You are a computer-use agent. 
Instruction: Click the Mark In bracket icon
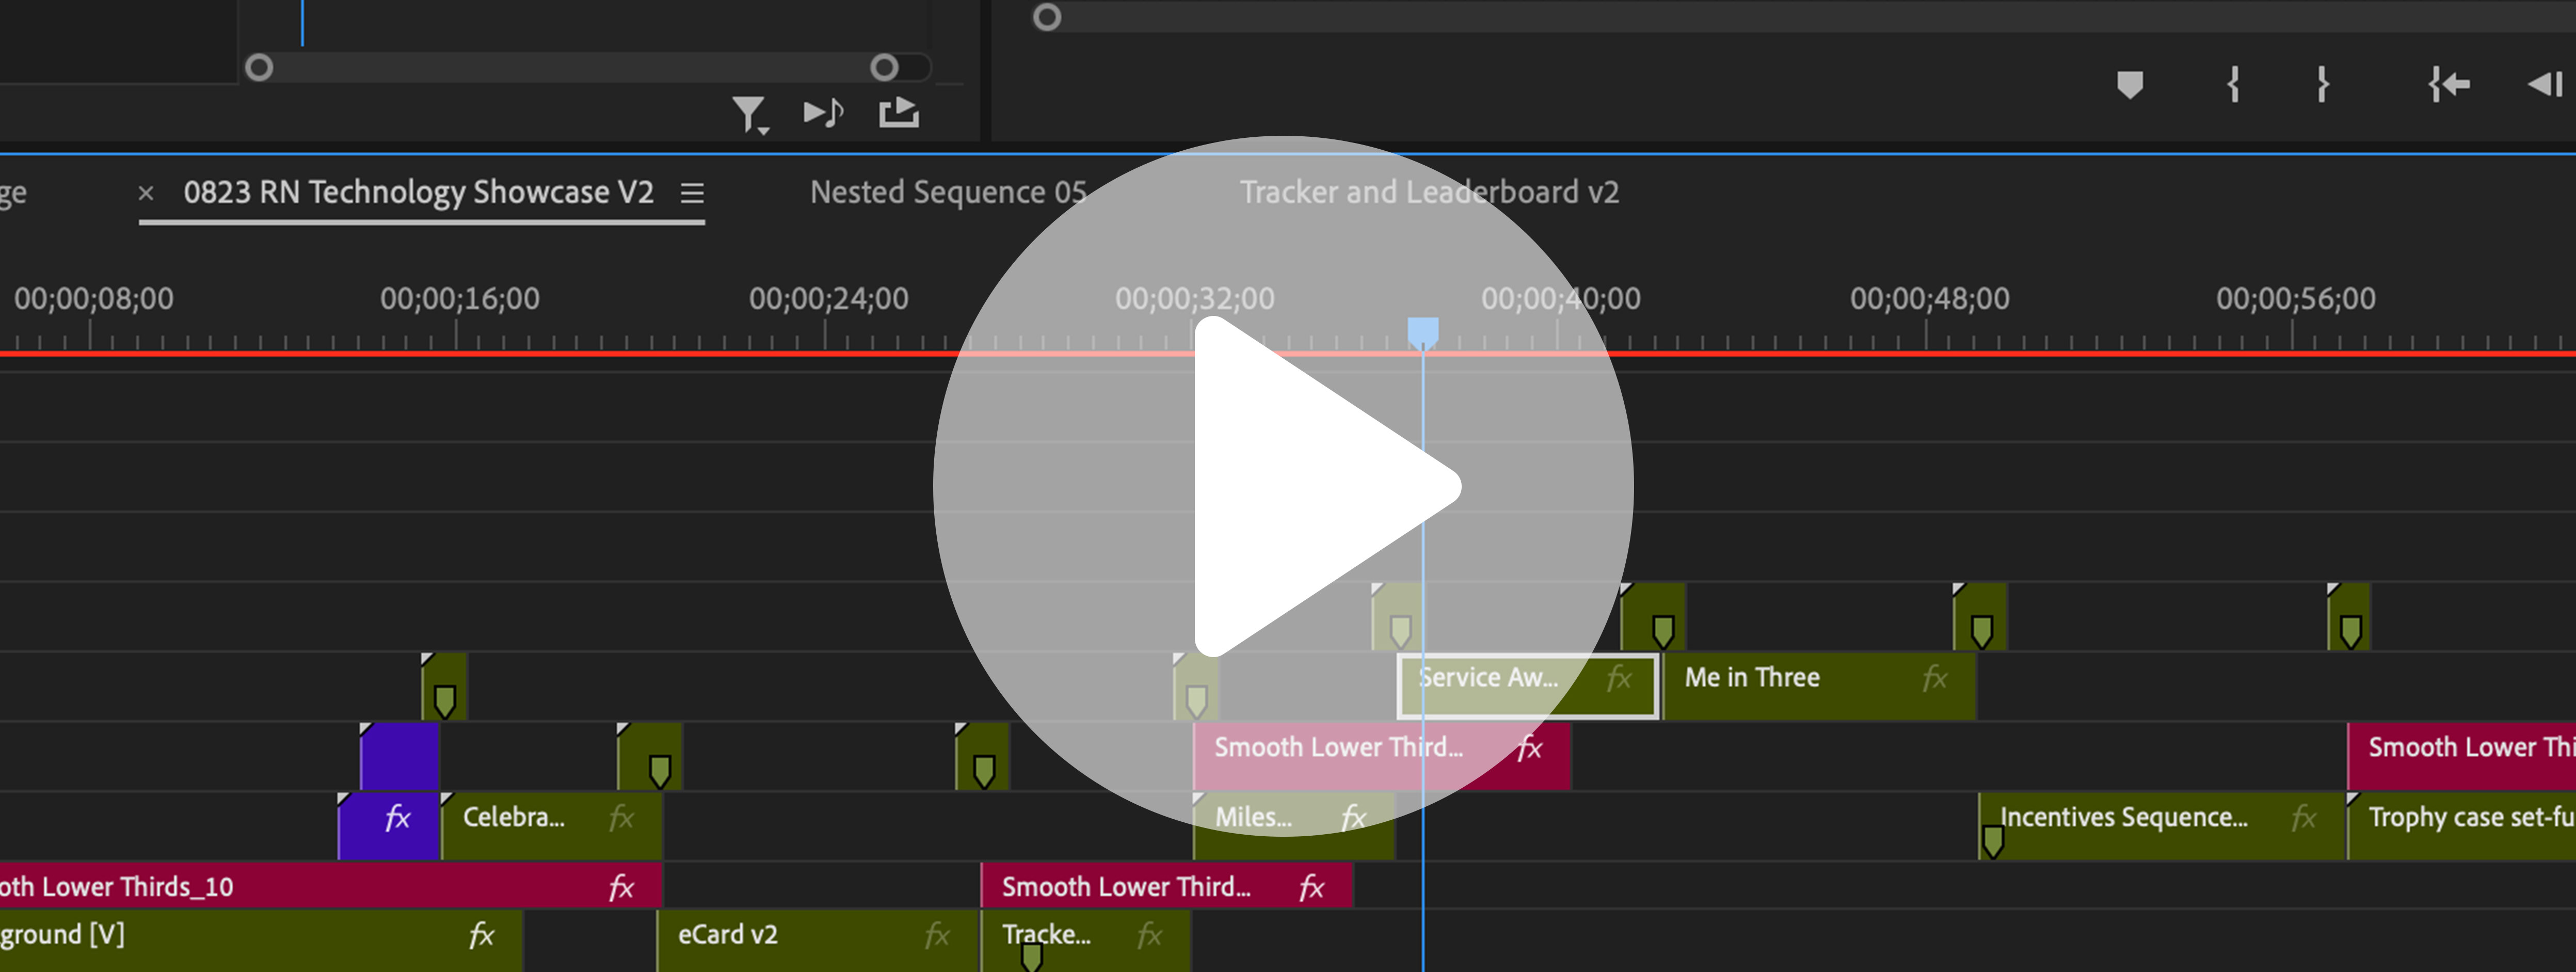coord(2233,84)
